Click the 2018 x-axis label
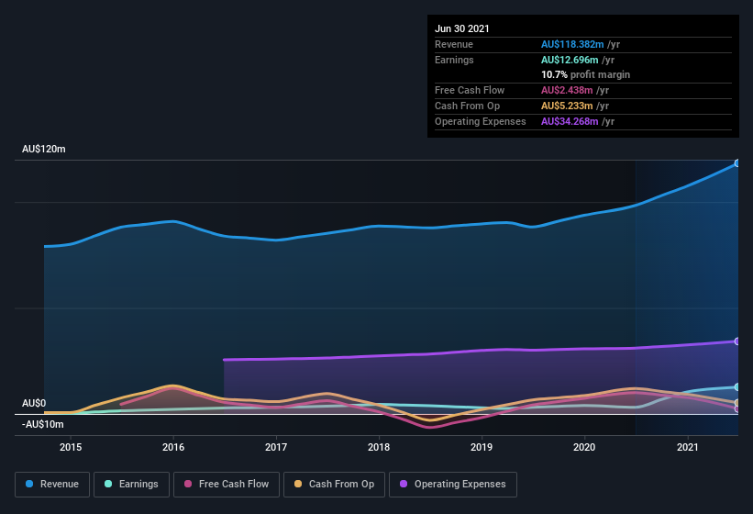This screenshot has width=753, height=514. click(379, 447)
